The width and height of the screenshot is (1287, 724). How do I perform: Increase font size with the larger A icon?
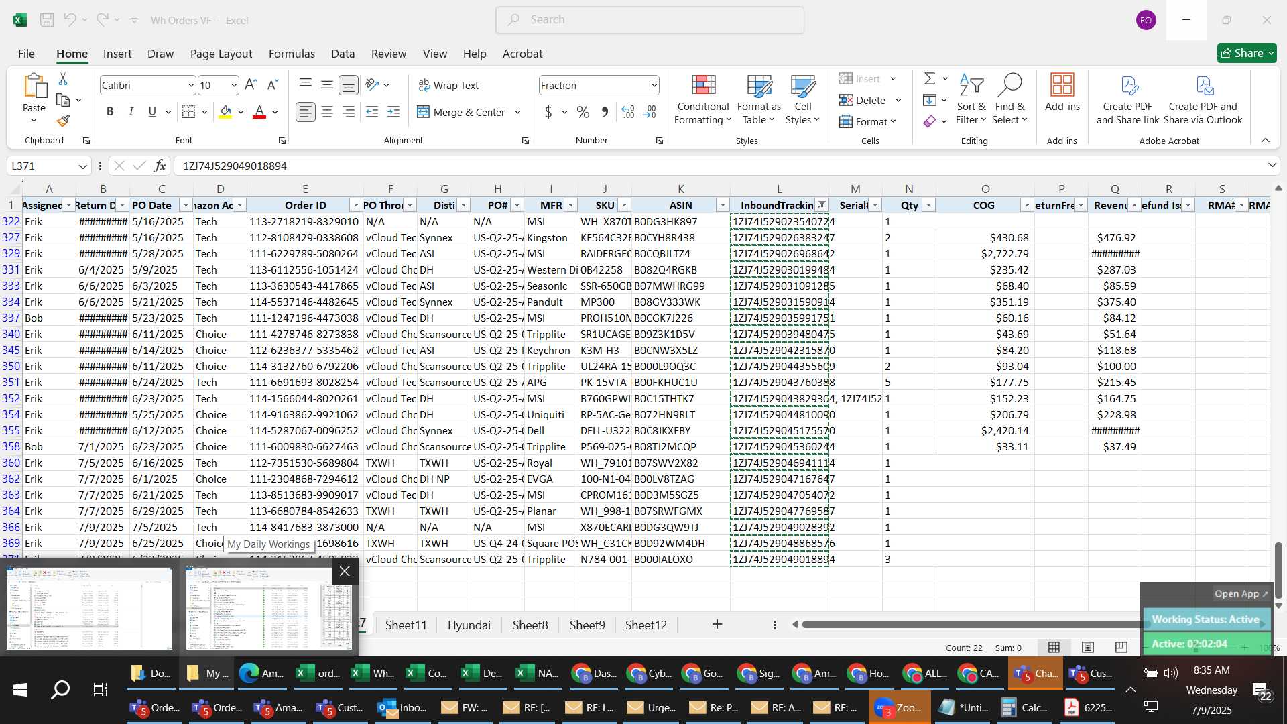click(x=251, y=85)
